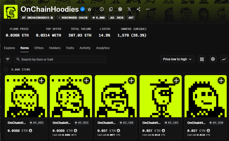229x141 pixels.
Task: Open display settings gear icon
Action: 213,59
